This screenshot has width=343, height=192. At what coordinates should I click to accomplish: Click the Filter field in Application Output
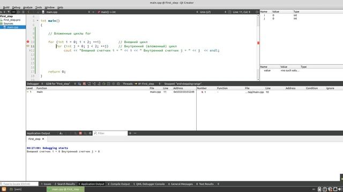(x=110, y=133)
